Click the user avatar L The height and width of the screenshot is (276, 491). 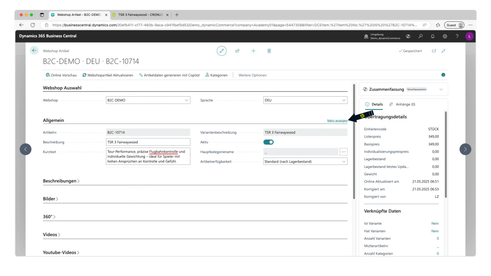point(469,36)
